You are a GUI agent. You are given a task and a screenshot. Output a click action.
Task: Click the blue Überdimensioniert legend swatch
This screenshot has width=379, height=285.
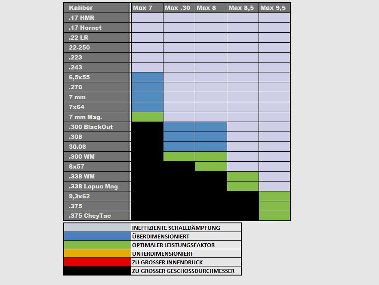(x=97, y=236)
